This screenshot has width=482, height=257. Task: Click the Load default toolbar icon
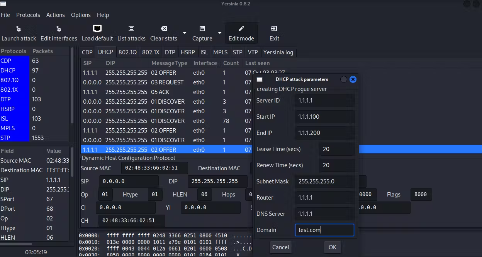[x=97, y=33]
